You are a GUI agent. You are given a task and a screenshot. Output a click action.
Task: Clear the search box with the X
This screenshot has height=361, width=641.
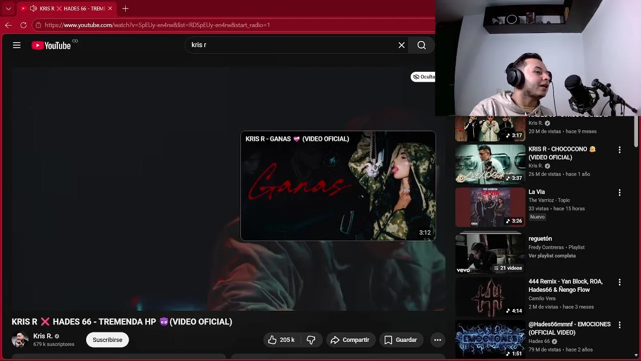(x=402, y=45)
